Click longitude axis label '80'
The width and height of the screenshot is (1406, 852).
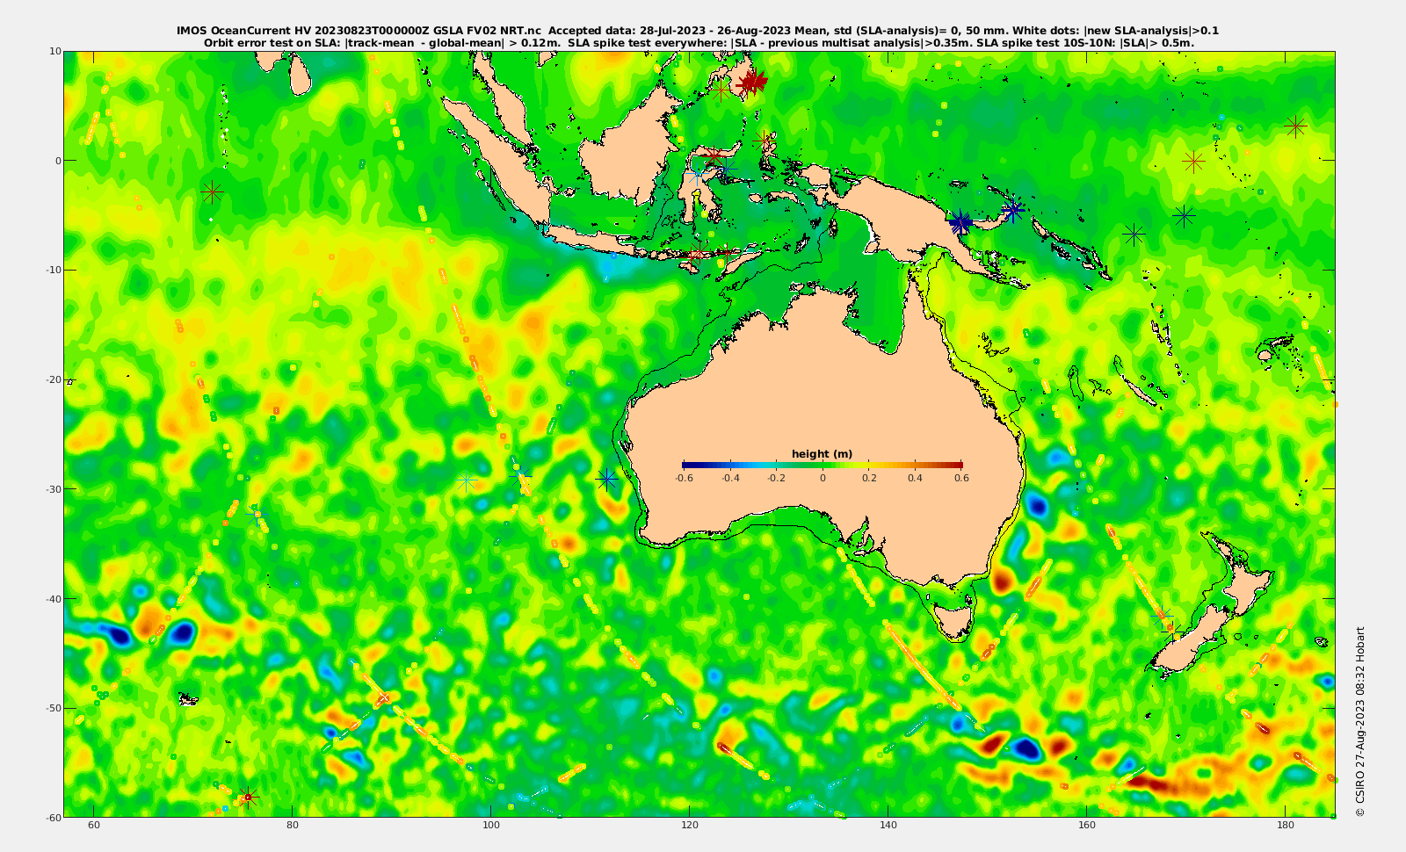[293, 826]
